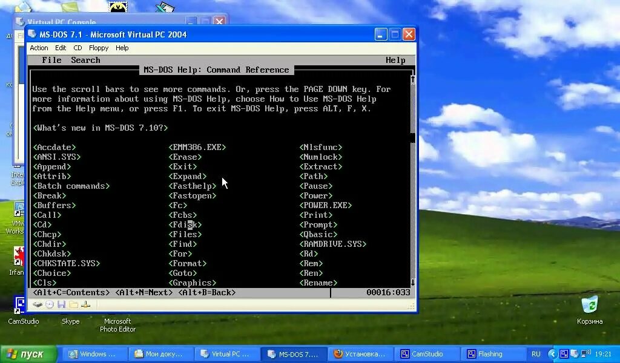
Task: Click the Virtual PC tray icon beside the network icon
Action: [575, 353]
